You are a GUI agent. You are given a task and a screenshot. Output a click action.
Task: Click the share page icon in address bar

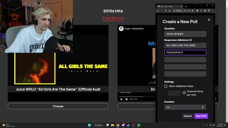[189, 11]
